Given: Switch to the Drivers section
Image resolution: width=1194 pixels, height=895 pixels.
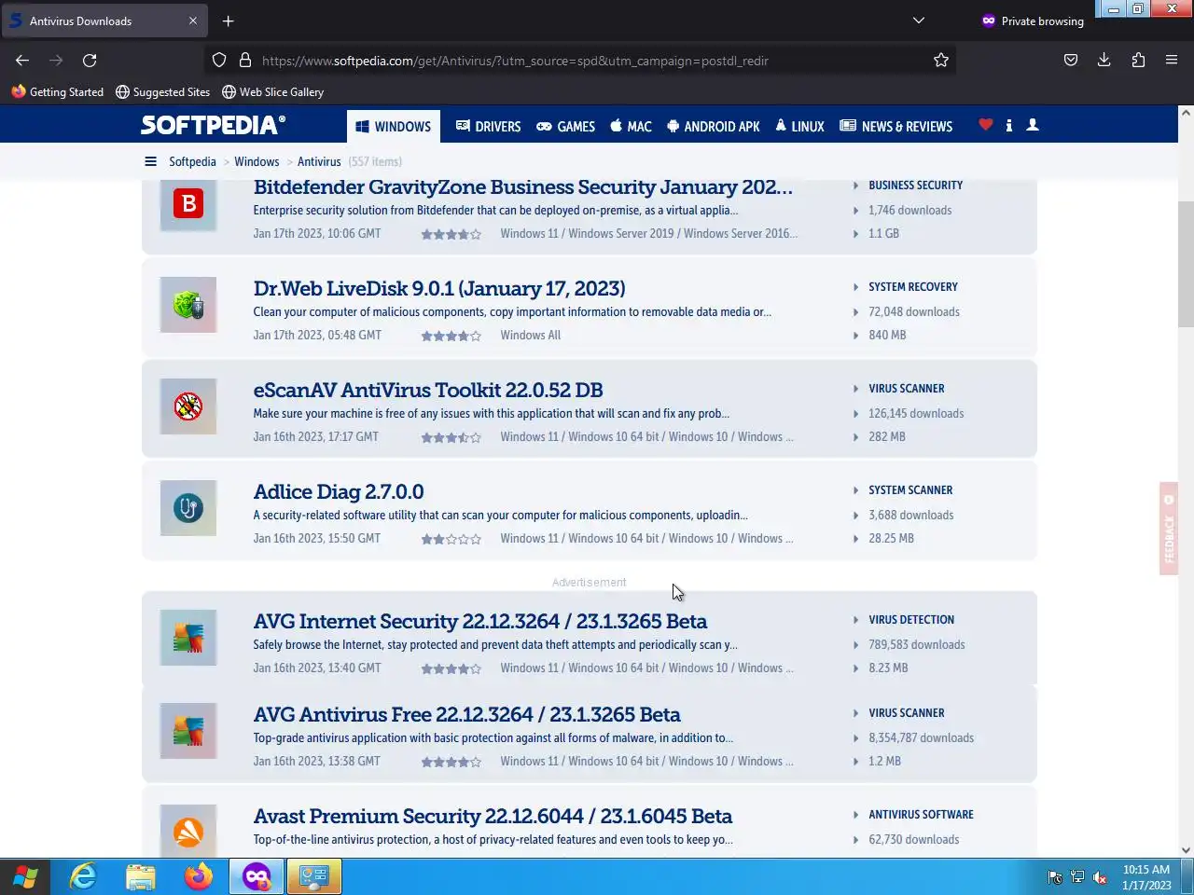Looking at the screenshot, I should [x=489, y=126].
